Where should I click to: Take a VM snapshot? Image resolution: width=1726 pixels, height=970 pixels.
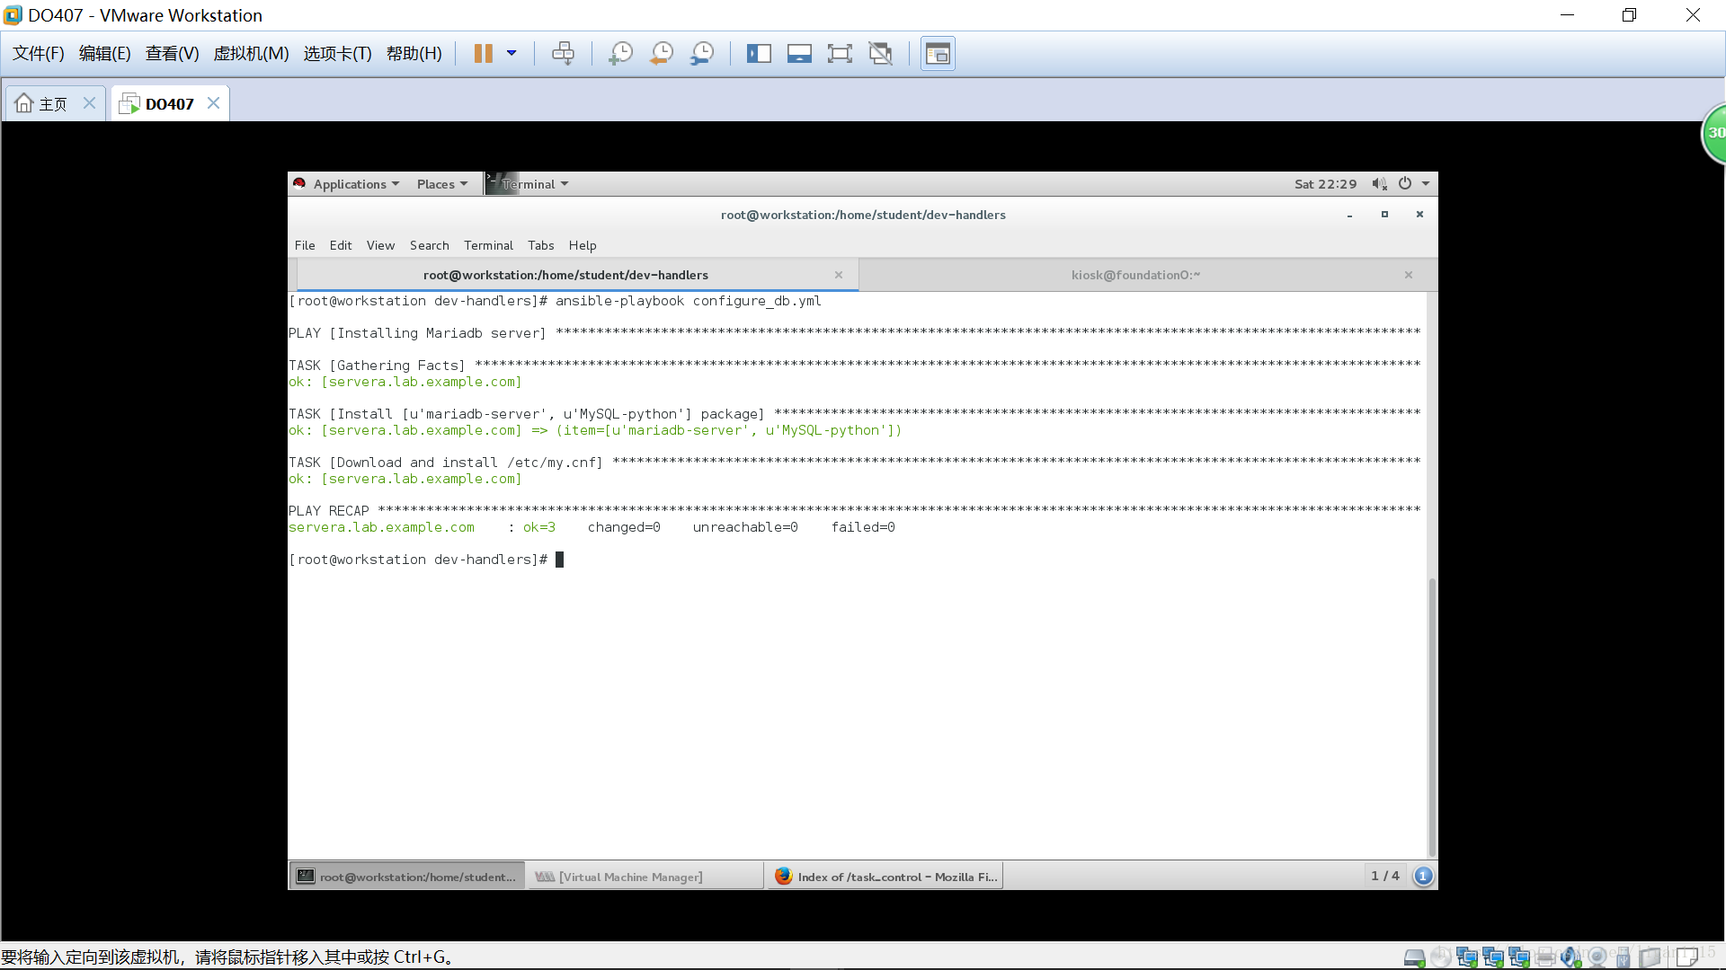[x=620, y=54]
